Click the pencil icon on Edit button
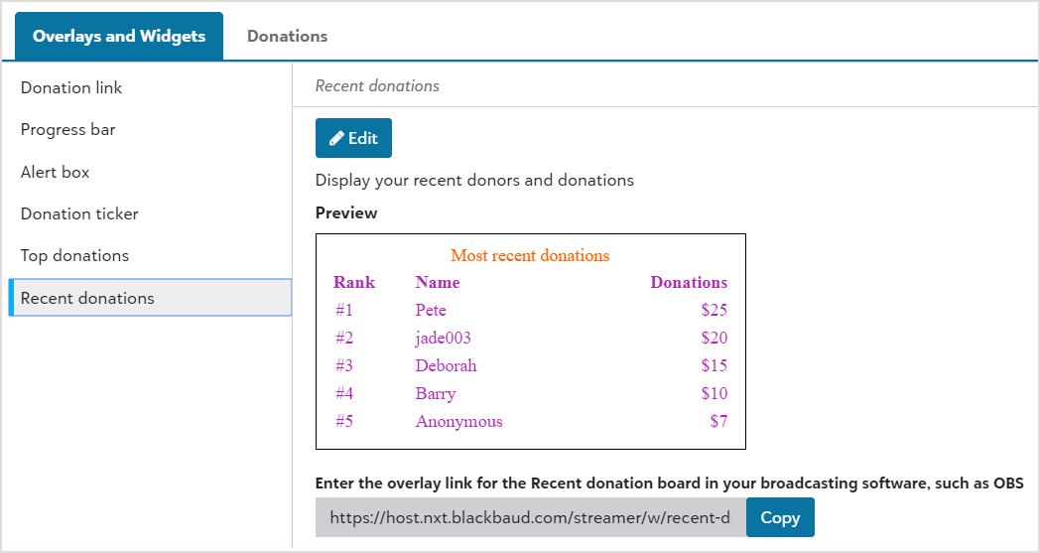The height and width of the screenshot is (553, 1040). pos(337,139)
